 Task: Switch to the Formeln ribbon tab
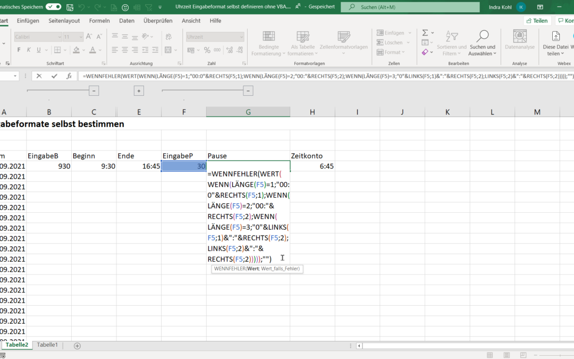click(100, 21)
